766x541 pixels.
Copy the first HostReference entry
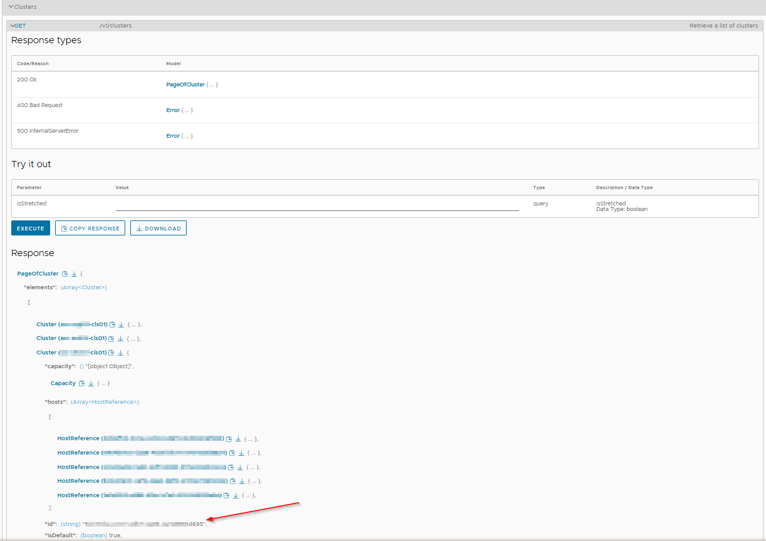point(229,439)
